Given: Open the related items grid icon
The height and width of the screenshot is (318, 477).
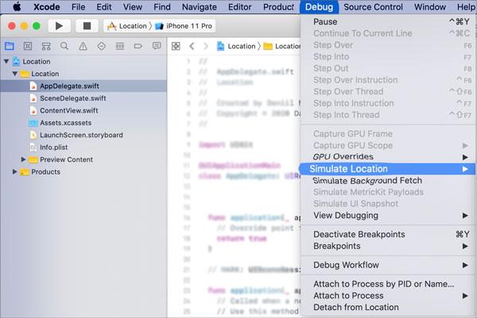Looking at the screenshot, I should tap(176, 46).
